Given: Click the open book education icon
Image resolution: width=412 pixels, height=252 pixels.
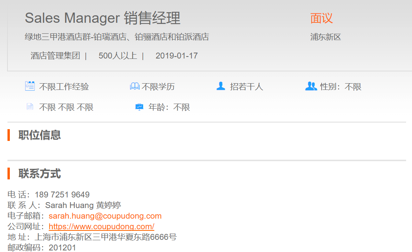Looking at the screenshot, I should pos(134,86).
